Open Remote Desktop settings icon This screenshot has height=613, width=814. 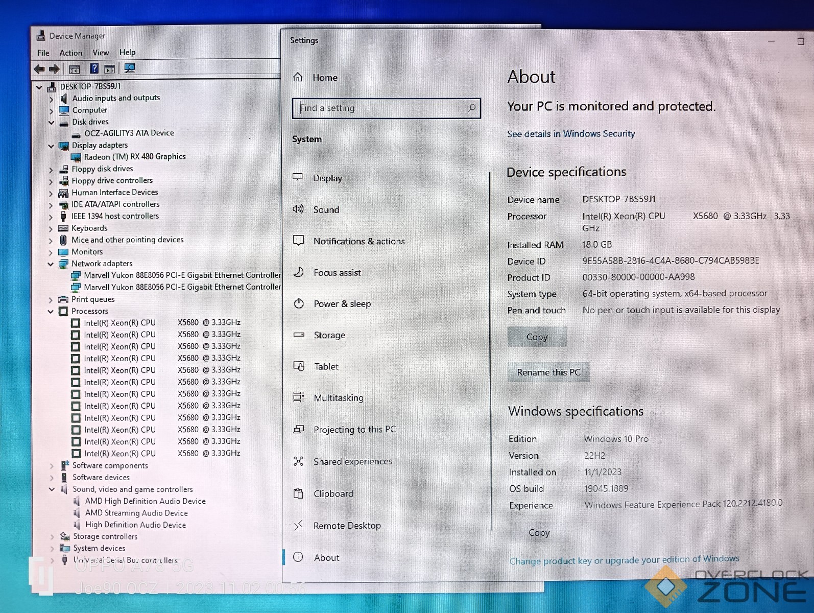click(x=299, y=525)
